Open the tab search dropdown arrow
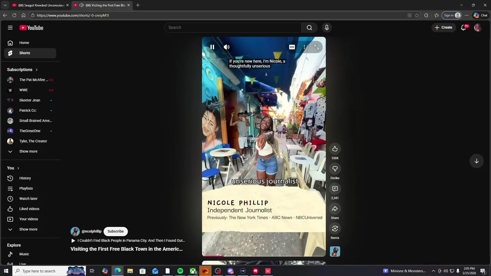491x276 pixels. 5,5
